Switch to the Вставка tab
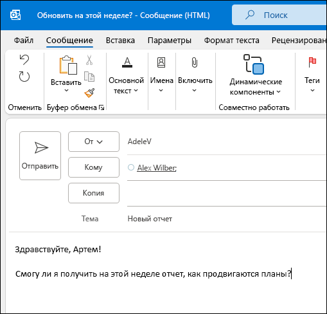Screen dimensions: 327x314 tap(120, 41)
